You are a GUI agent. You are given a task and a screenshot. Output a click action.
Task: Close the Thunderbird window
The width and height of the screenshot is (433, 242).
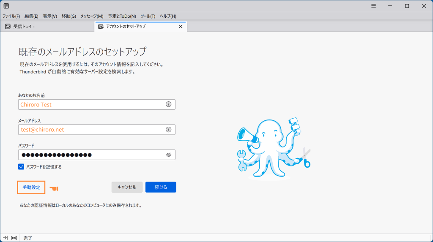(424, 6)
